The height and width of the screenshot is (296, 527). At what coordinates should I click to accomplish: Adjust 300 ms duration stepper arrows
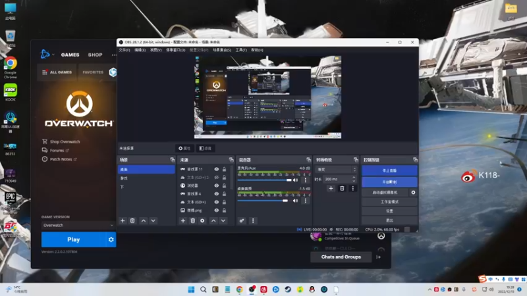(x=354, y=179)
